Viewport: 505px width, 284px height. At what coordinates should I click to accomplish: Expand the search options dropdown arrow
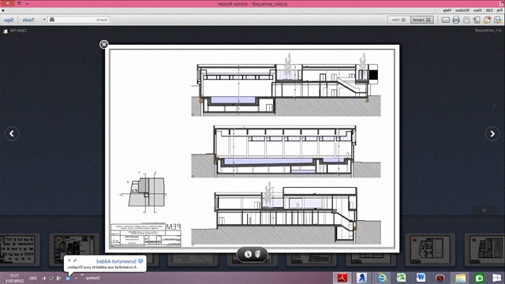pos(44,20)
